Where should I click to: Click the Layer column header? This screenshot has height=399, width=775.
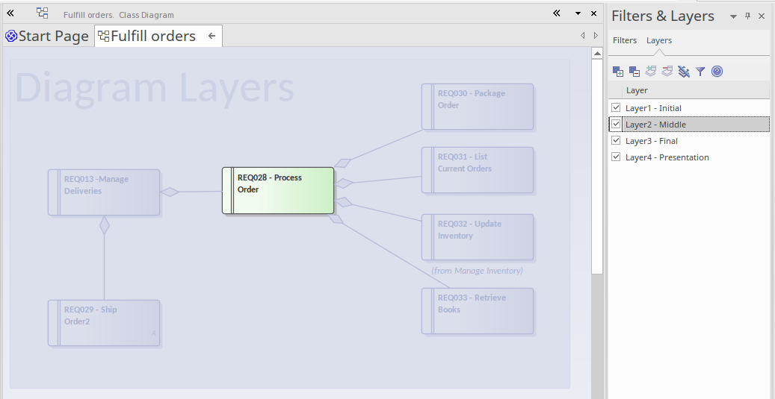(696, 90)
